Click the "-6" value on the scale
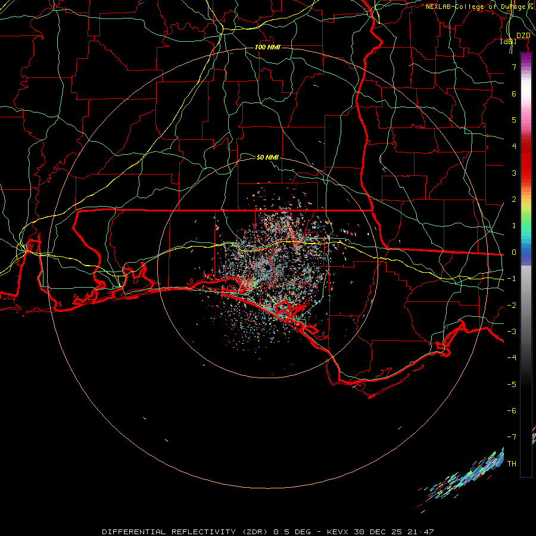 tap(512, 410)
